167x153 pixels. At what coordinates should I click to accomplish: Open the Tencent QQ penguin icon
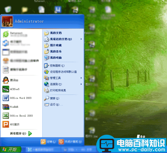point(6,80)
